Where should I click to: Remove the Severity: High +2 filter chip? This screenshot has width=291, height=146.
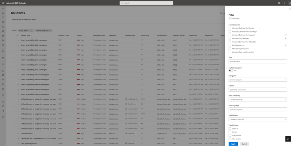pos(50,31)
